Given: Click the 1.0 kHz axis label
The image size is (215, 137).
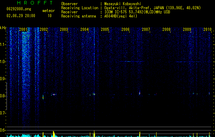Looking at the screenshot, I should coord(2,62).
